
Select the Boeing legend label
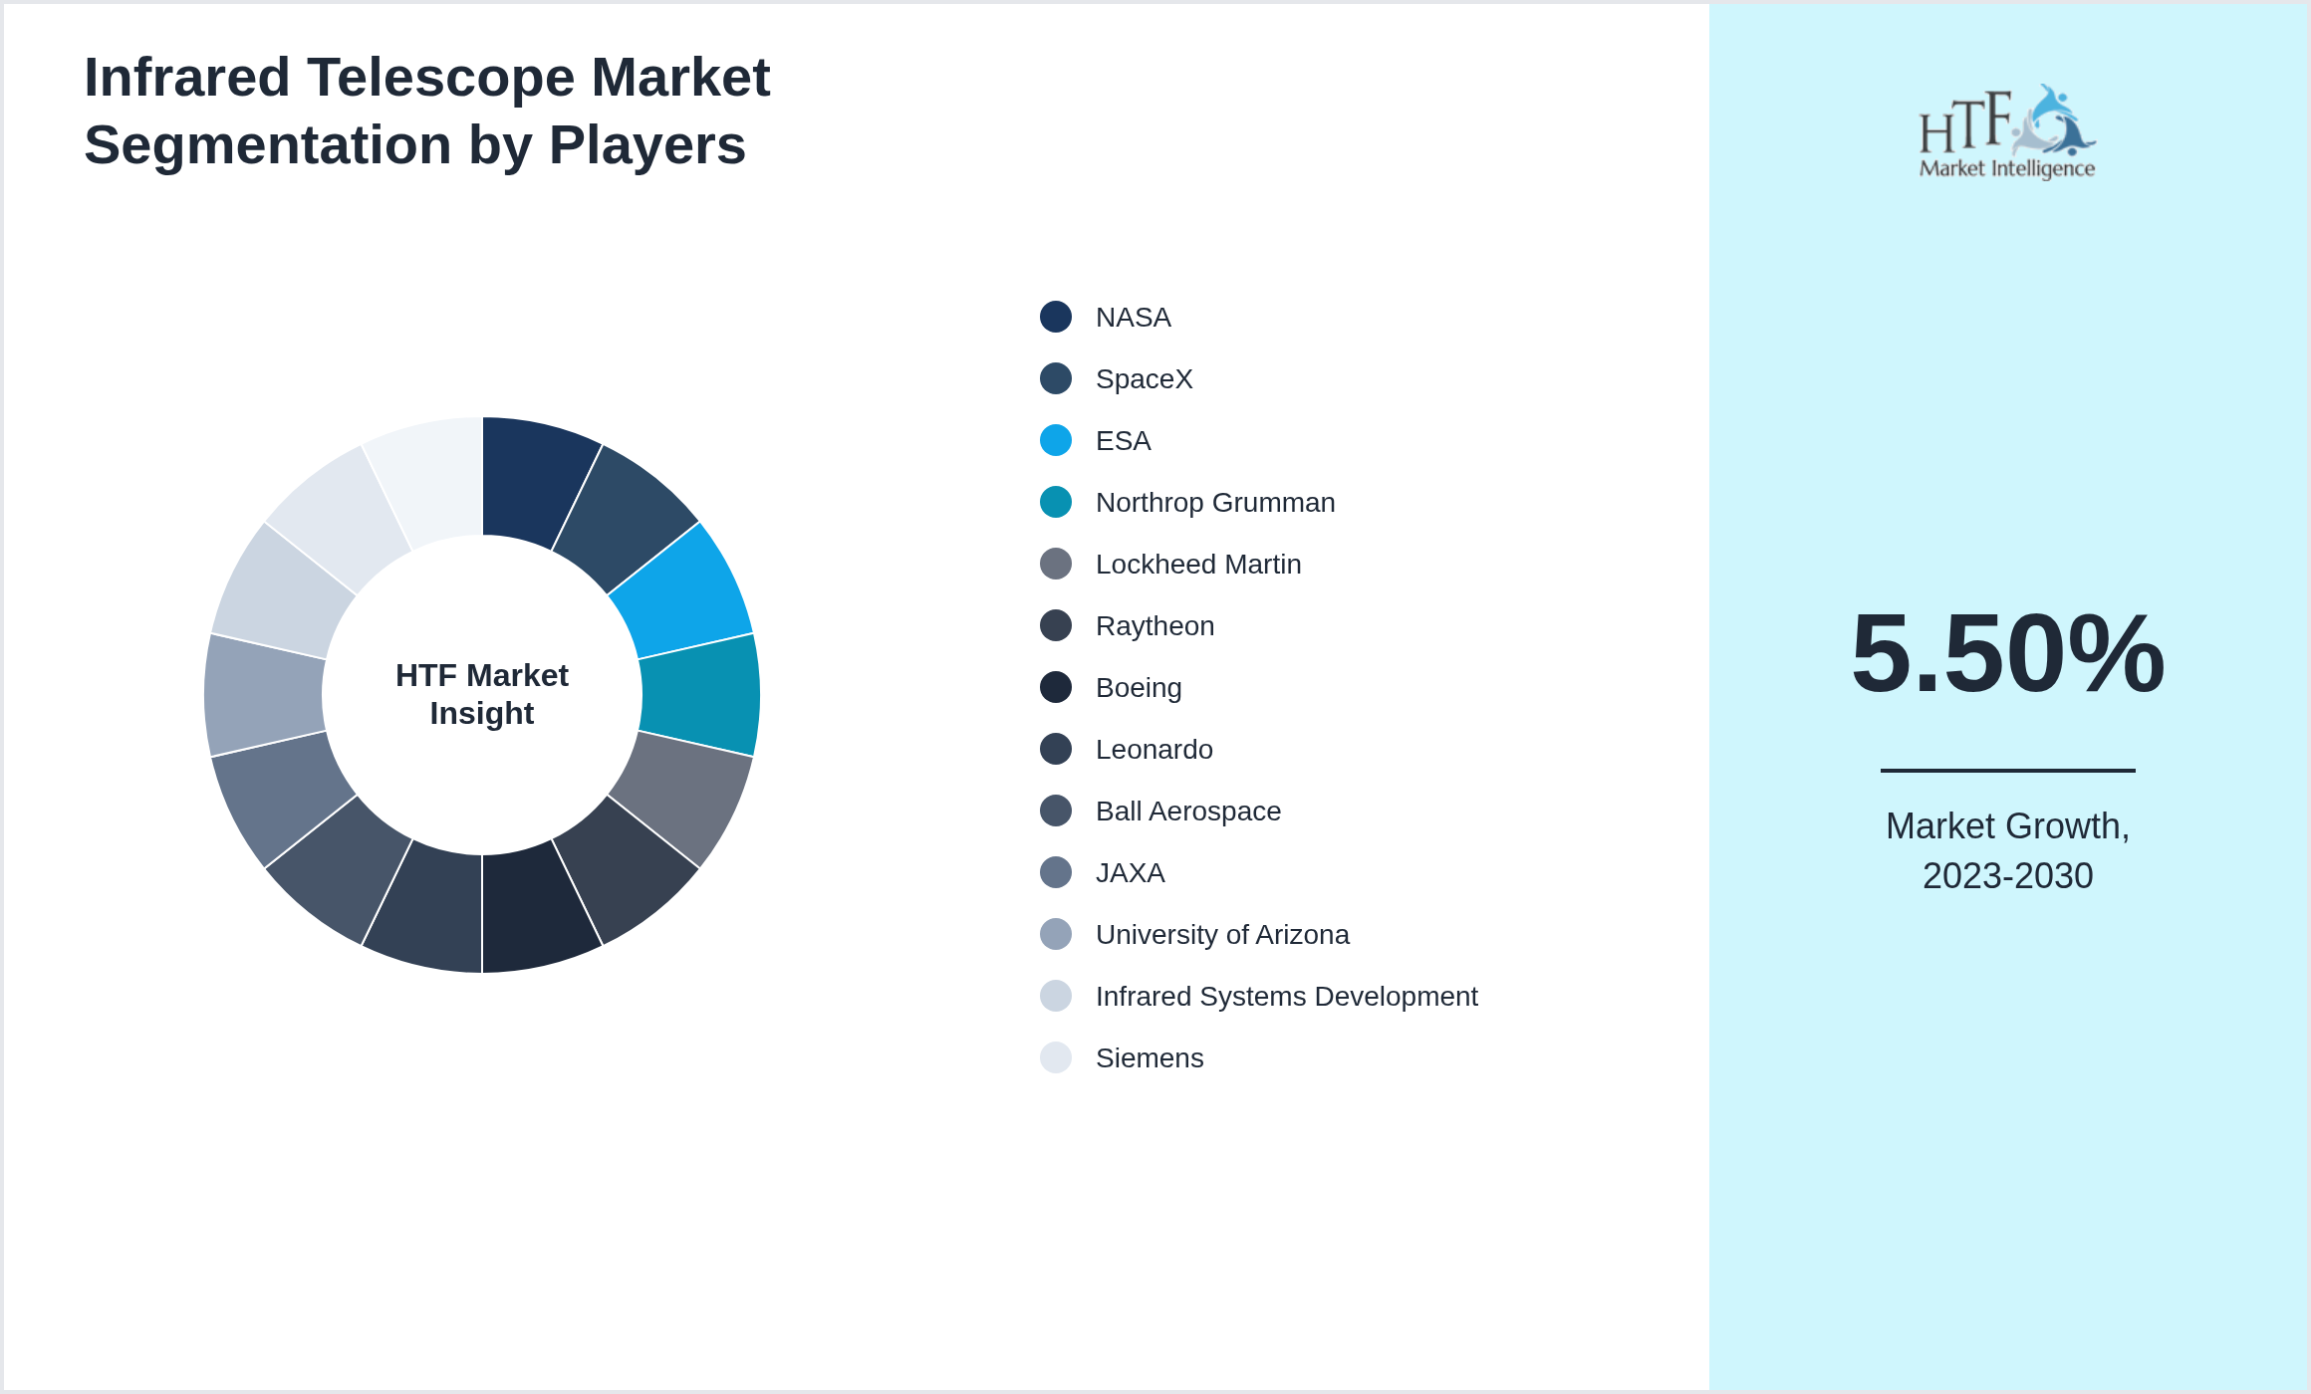[1139, 688]
